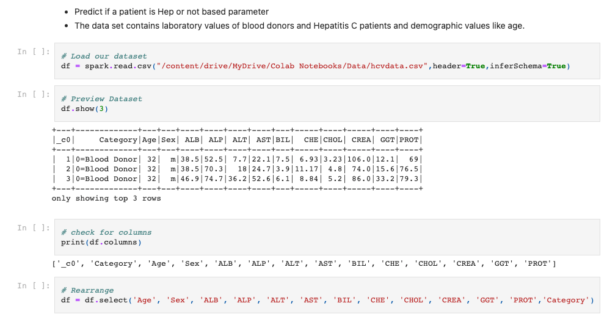607x317 pixels.
Task: Click the 'only showing top 3 rows' text
Action: [x=106, y=198]
